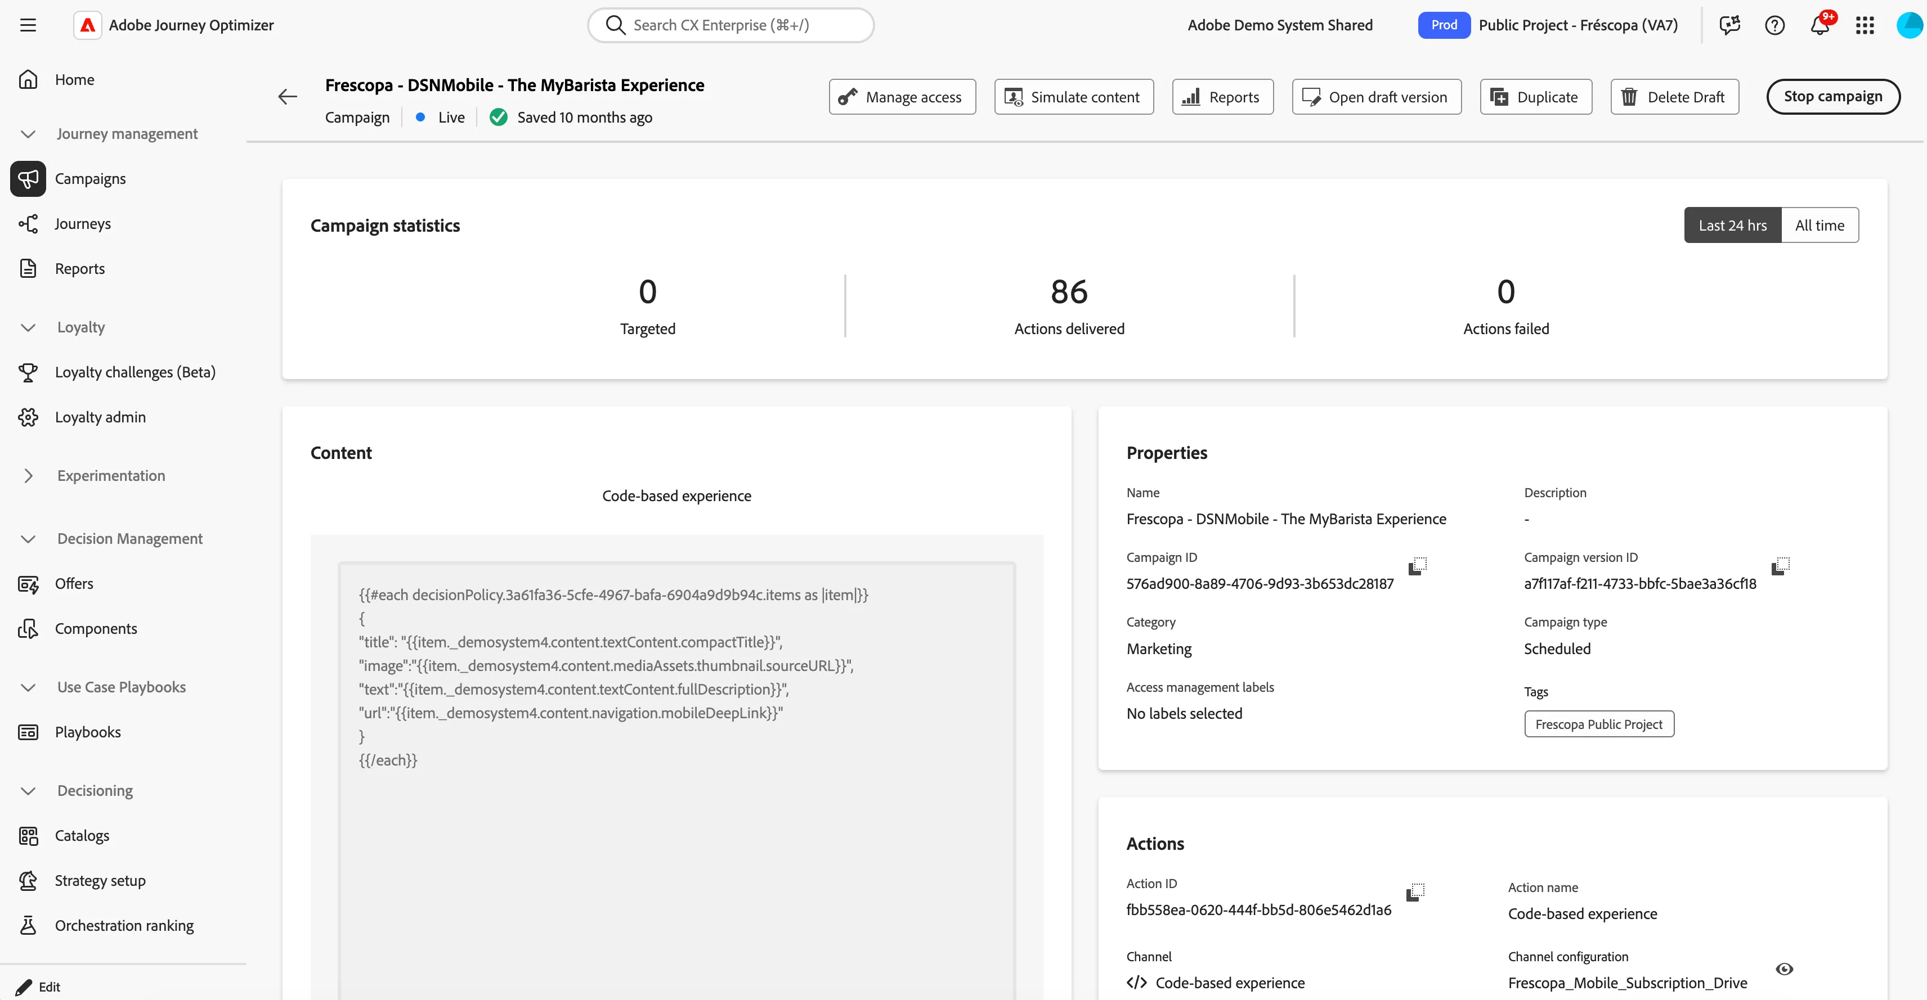Viewport: 1927px width, 1000px height.
Task: Open the campaign Reports button
Action: [1222, 96]
